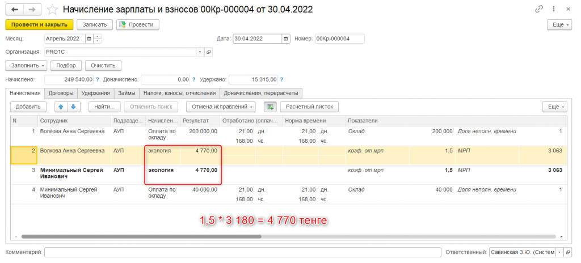Toggle detailed calculation view icon
Viewport: 581px width, 263px height.
(x=270, y=107)
